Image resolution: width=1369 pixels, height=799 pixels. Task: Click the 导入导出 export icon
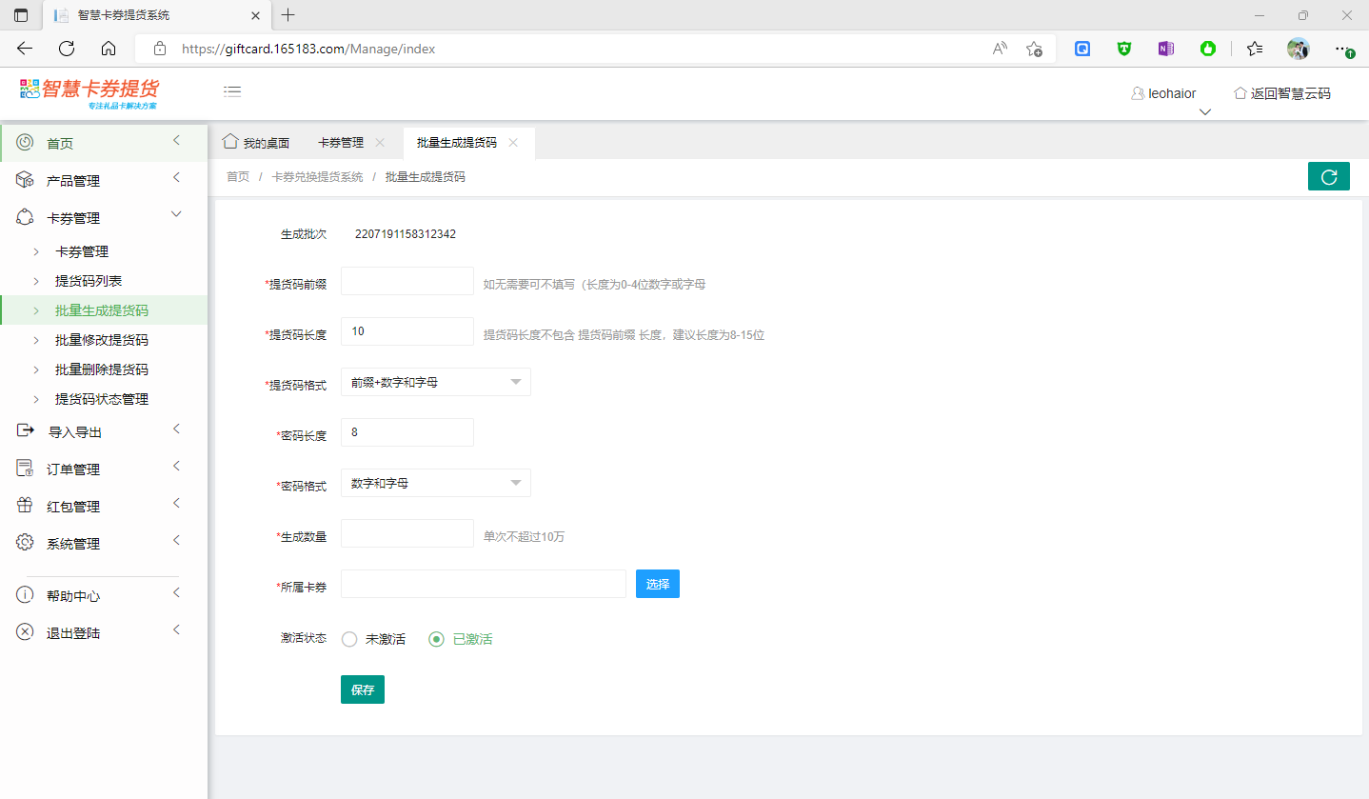pos(25,431)
